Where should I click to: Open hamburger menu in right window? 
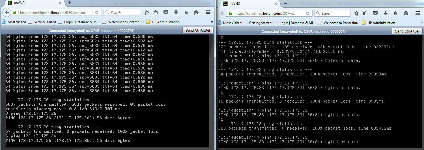417,13
